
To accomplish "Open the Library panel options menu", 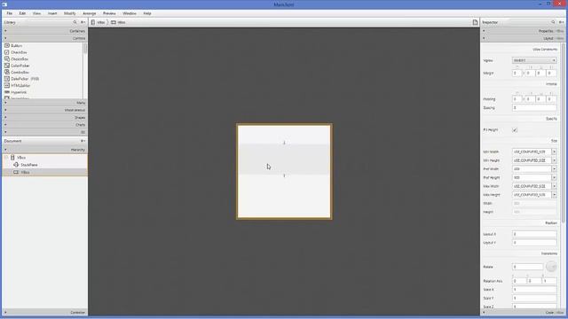I will (x=83, y=22).
